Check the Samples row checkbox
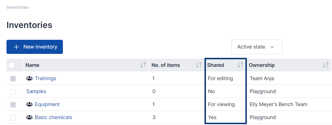Screen dimensions: 332x125 click(x=13, y=91)
